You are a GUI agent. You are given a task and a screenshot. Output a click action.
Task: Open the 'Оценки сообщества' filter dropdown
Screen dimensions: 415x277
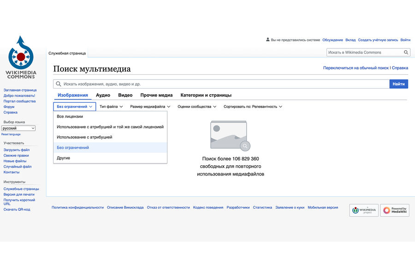pos(197,107)
